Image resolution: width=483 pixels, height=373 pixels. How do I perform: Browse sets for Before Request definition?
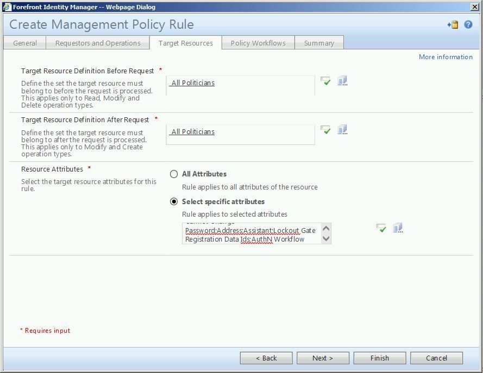(x=342, y=81)
